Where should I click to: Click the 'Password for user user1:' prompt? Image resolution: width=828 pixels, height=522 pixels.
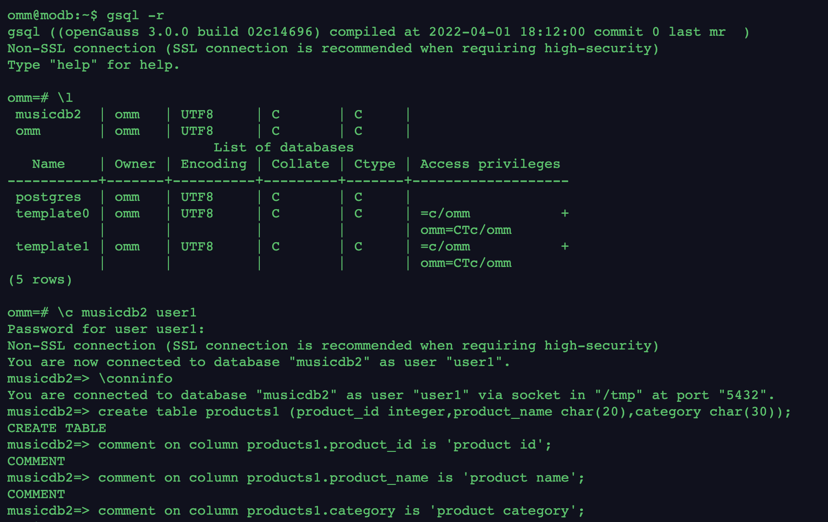tap(106, 329)
